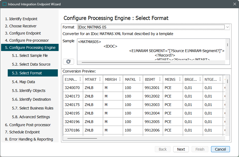The width and height of the screenshot is (239, 157).
Task: Open the BRGE column options menu icon
Action: pos(200,79)
